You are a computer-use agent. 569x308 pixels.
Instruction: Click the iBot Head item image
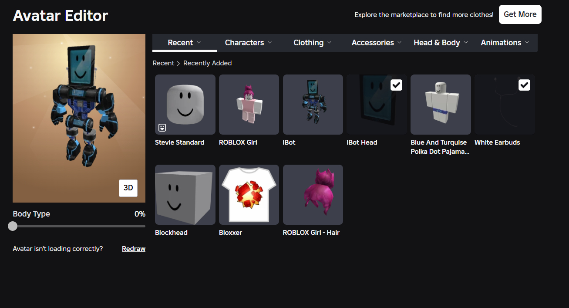[x=377, y=105]
